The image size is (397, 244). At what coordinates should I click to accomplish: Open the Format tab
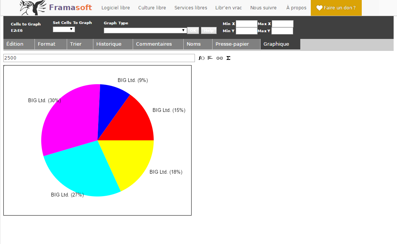coord(46,44)
